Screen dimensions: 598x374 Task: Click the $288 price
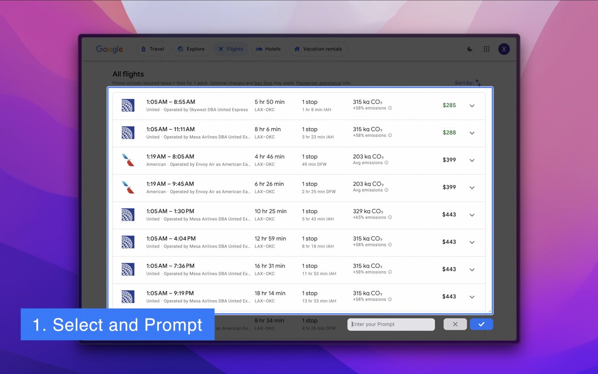click(x=449, y=133)
